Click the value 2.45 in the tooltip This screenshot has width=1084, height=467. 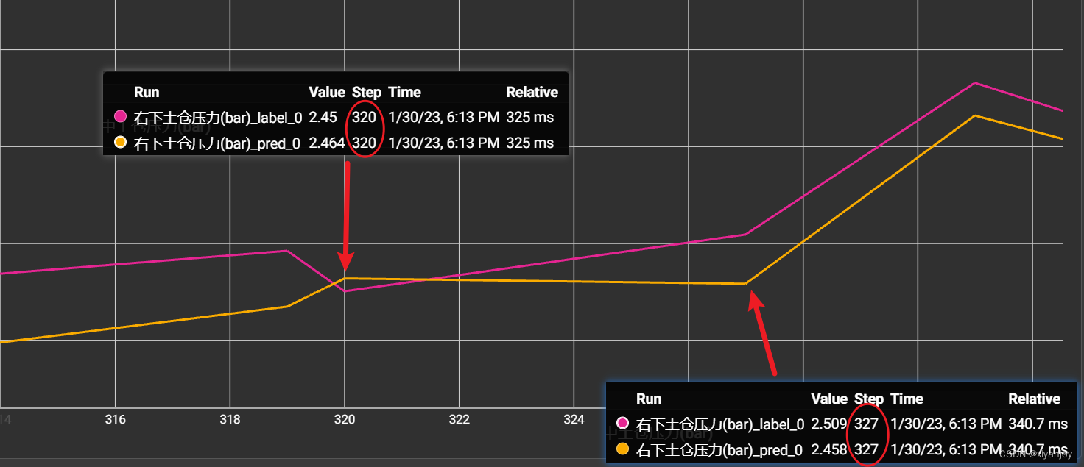coord(323,117)
